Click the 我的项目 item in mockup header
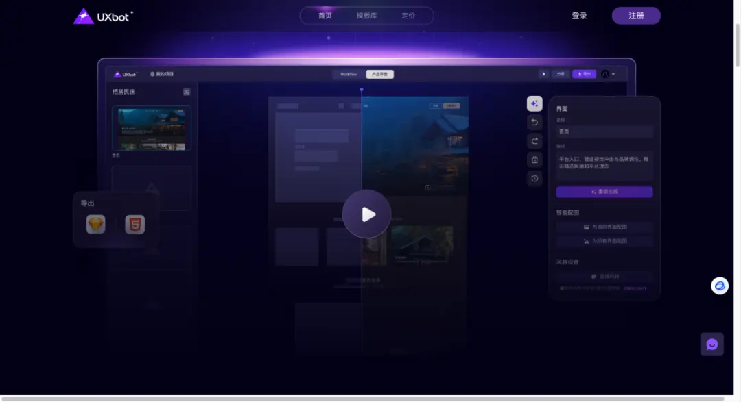Viewport: 741px width, 402px height. pyautogui.click(x=162, y=74)
